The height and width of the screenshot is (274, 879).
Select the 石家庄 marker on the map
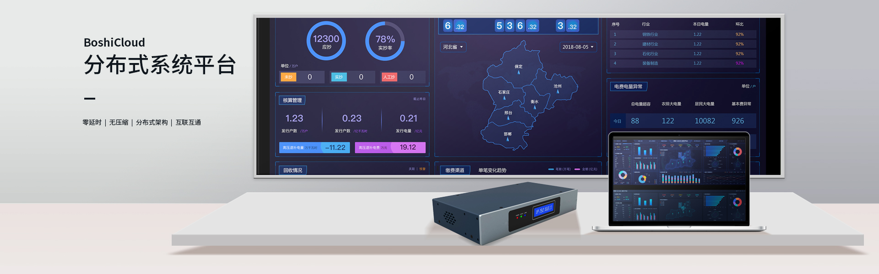coord(504,97)
